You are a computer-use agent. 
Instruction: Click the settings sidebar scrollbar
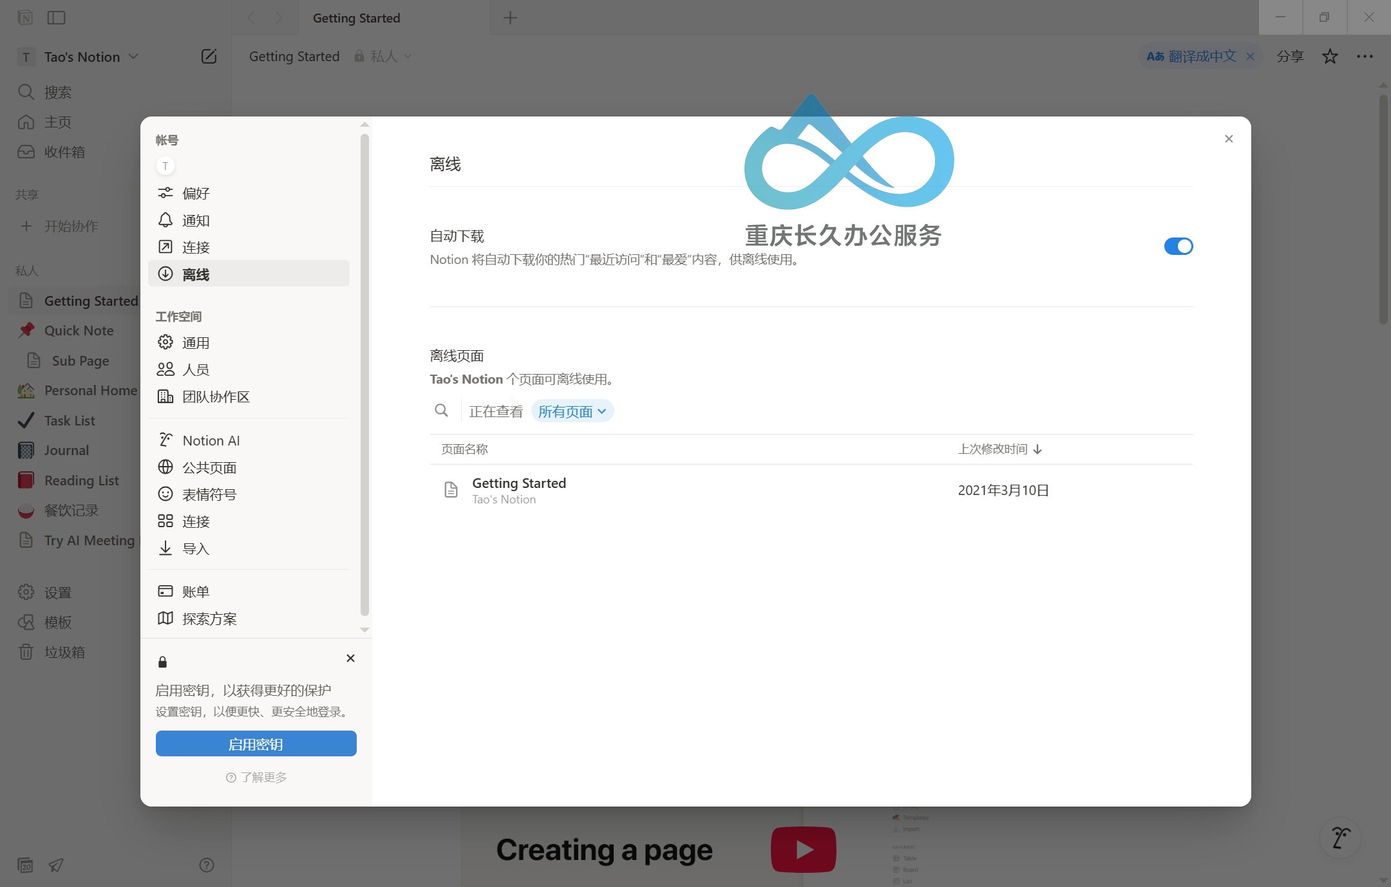[x=364, y=375]
